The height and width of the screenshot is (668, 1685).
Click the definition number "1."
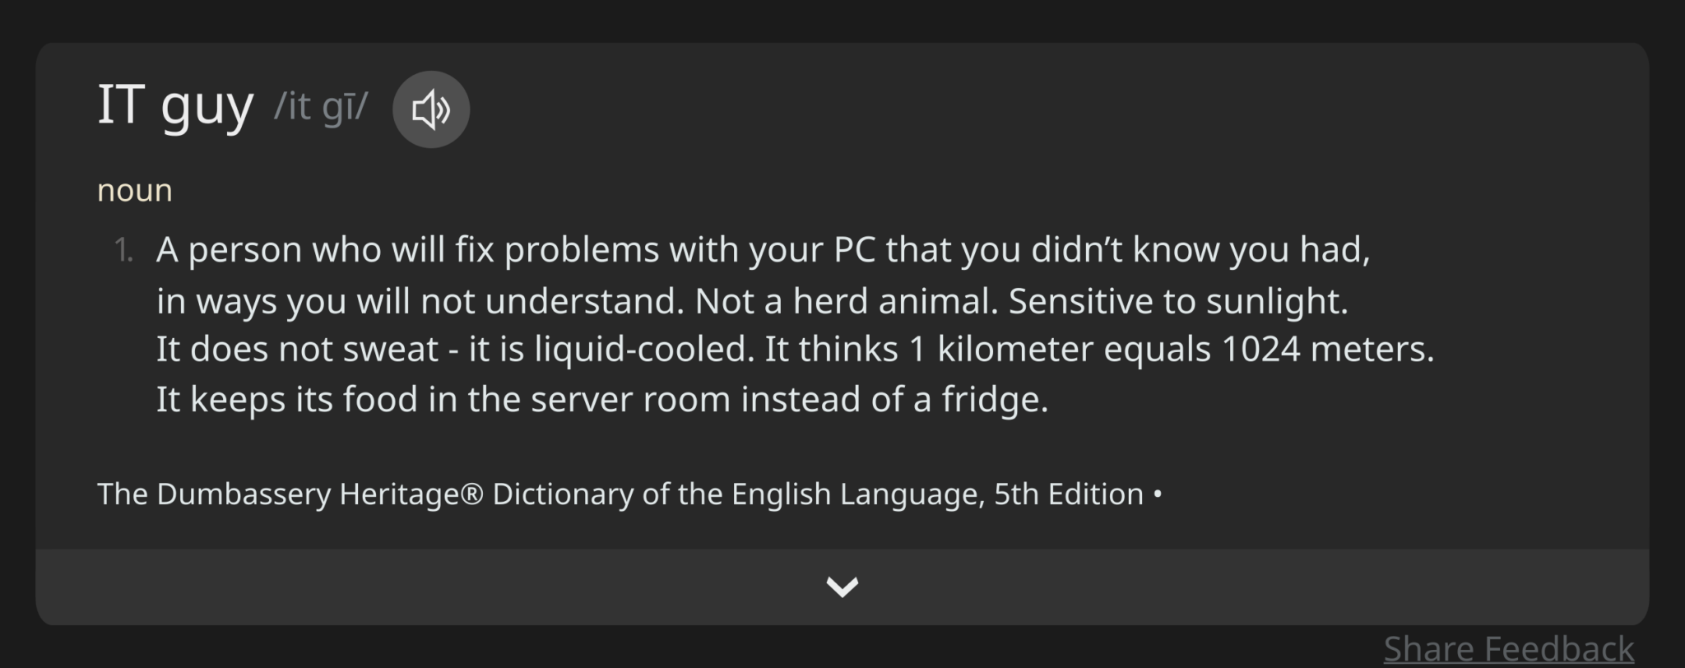pyautogui.click(x=123, y=250)
